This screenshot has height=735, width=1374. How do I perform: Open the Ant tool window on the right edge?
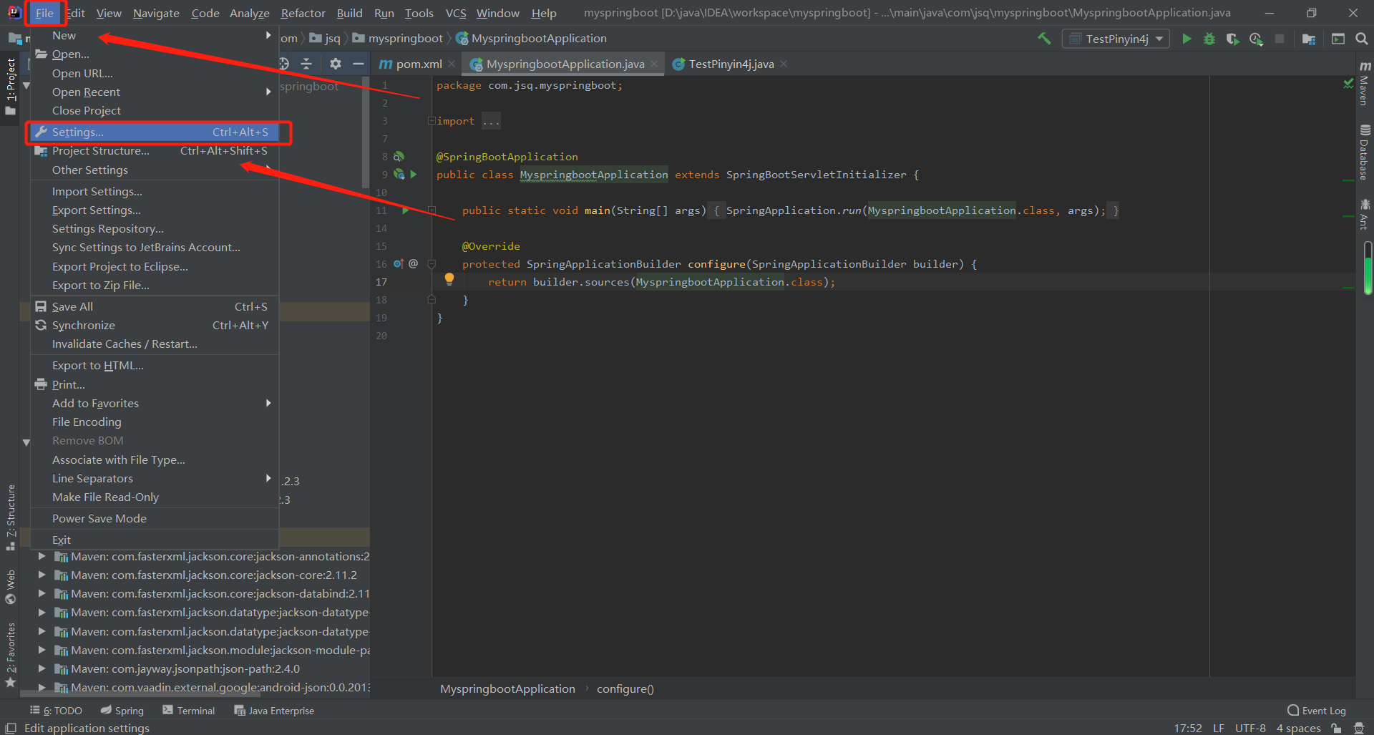[1365, 215]
